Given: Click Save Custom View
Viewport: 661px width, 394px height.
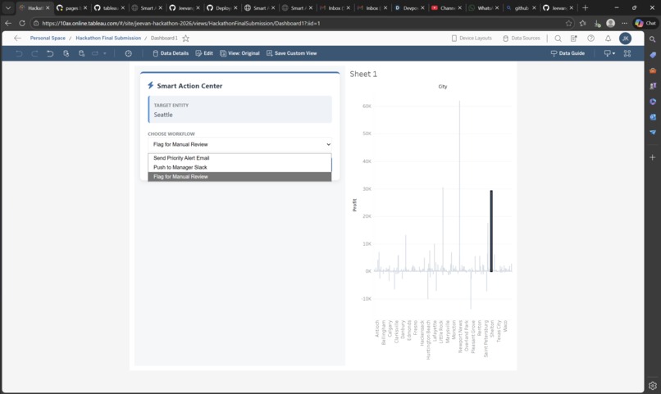Looking at the screenshot, I should [x=291, y=53].
